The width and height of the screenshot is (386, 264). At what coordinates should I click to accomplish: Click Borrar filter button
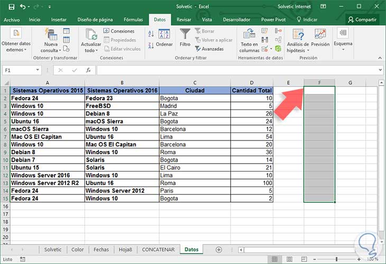[205, 31]
